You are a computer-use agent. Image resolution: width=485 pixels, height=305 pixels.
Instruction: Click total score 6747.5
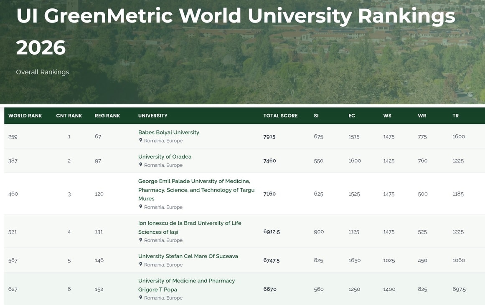(x=271, y=260)
